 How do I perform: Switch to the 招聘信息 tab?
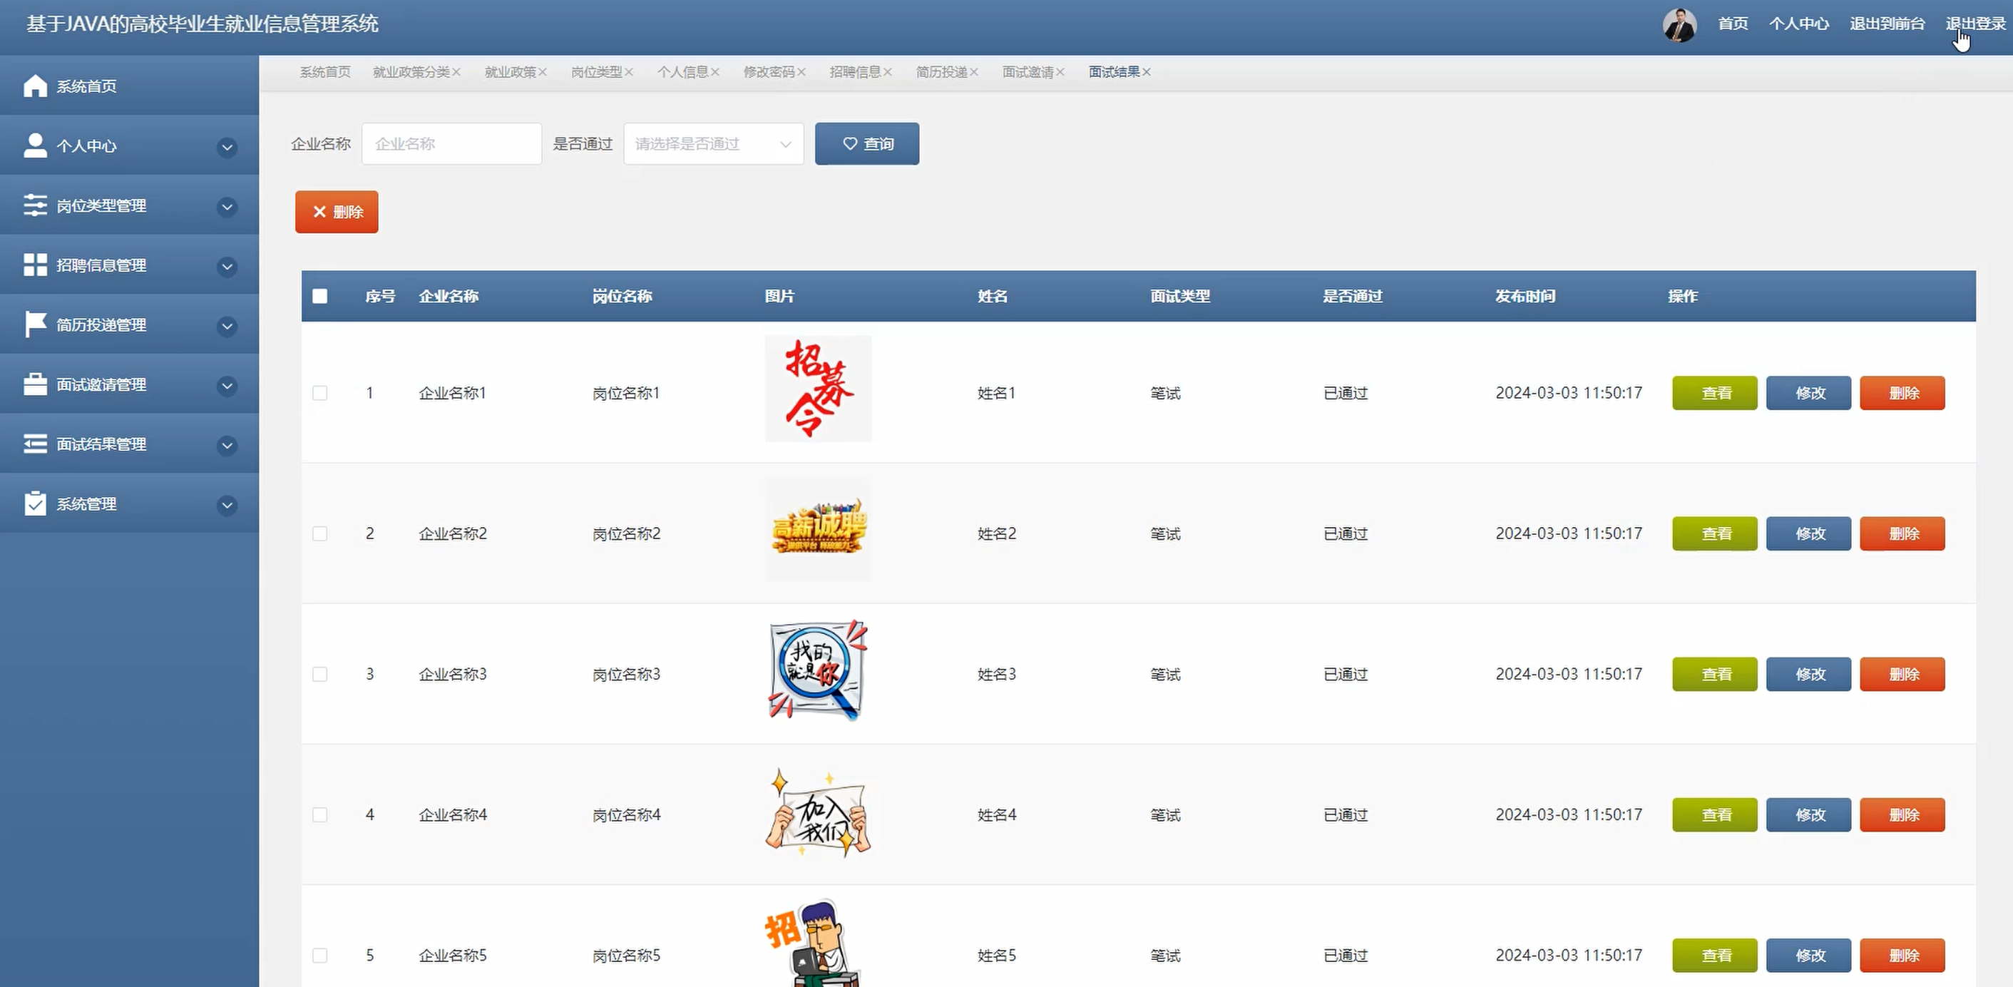(x=855, y=72)
